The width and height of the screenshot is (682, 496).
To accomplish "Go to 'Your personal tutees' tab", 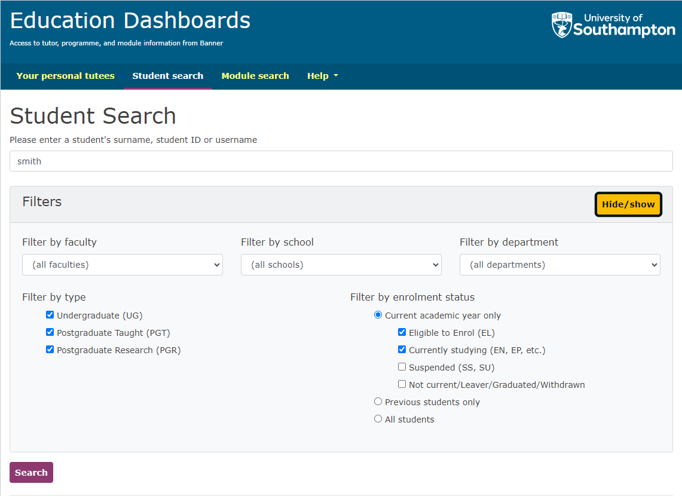I will [65, 76].
